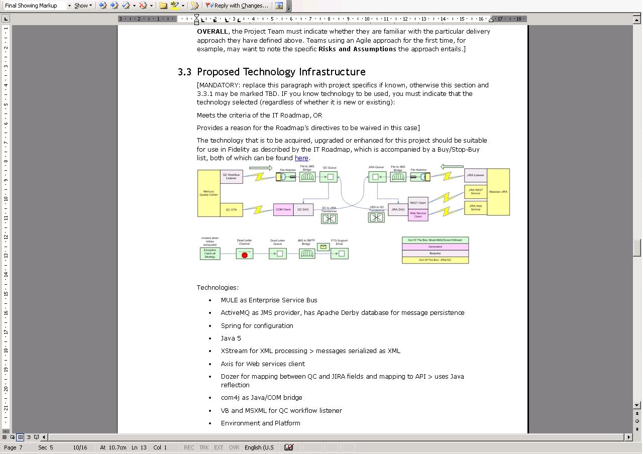Click 'Meets the criteria of the IT Roadmap, OR'

click(x=259, y=115)
